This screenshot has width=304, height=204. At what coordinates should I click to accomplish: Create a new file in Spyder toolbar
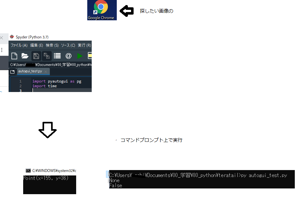coord(14,56)
